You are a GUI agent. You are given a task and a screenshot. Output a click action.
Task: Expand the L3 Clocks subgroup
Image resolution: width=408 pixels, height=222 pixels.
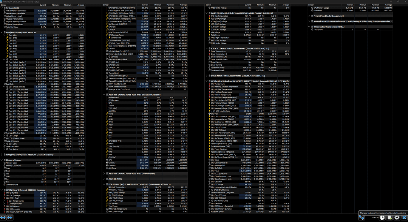[107, 57]
